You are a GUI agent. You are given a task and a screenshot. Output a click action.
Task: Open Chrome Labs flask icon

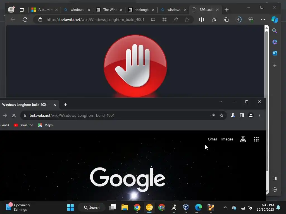233,115
